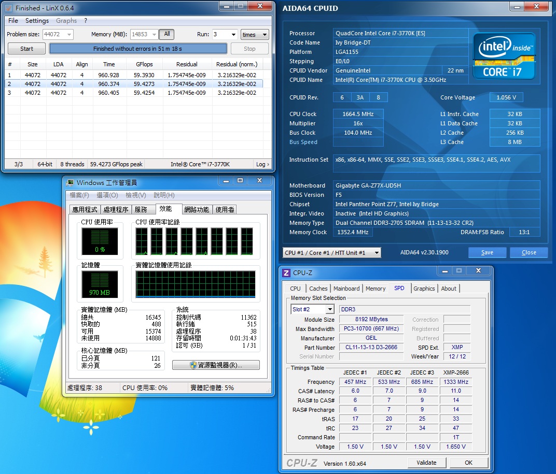This screenshot has width=556, height=474.
Task: Select result row 2 with 59.4273 GFlops
Action: point(134,84)
